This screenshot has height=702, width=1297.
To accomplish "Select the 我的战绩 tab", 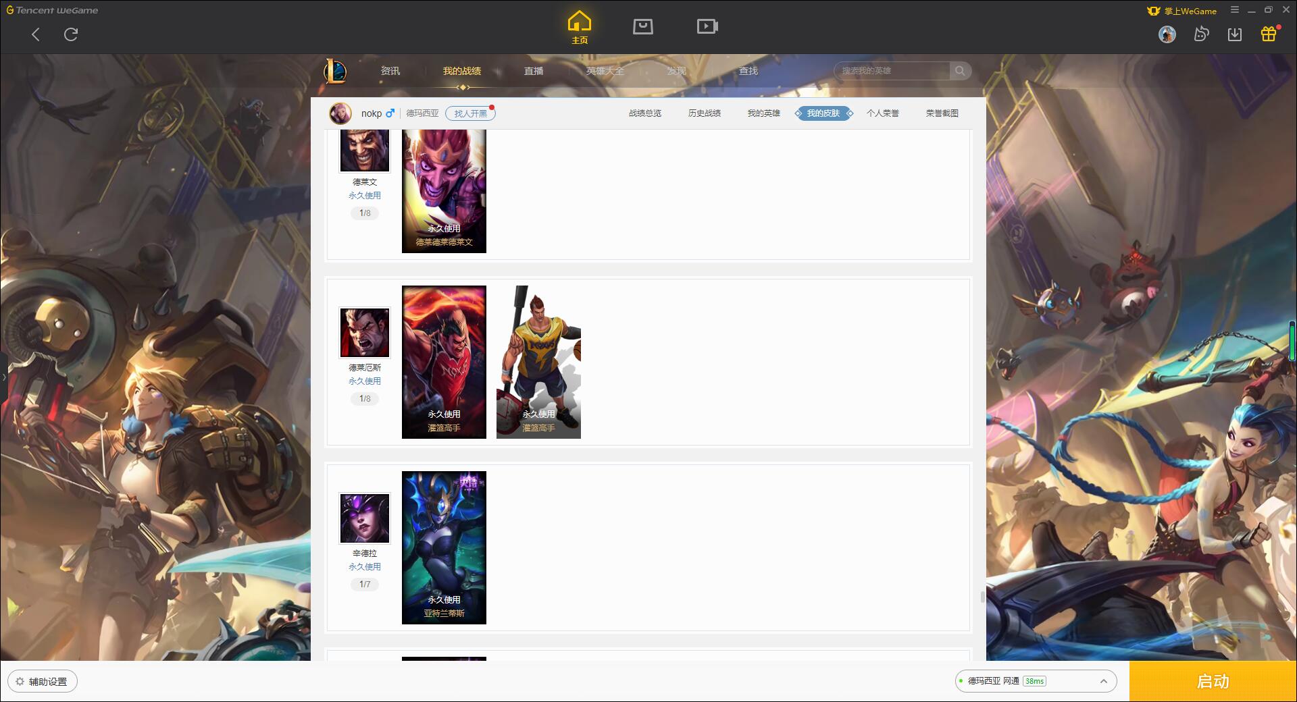I will point(462,71).
